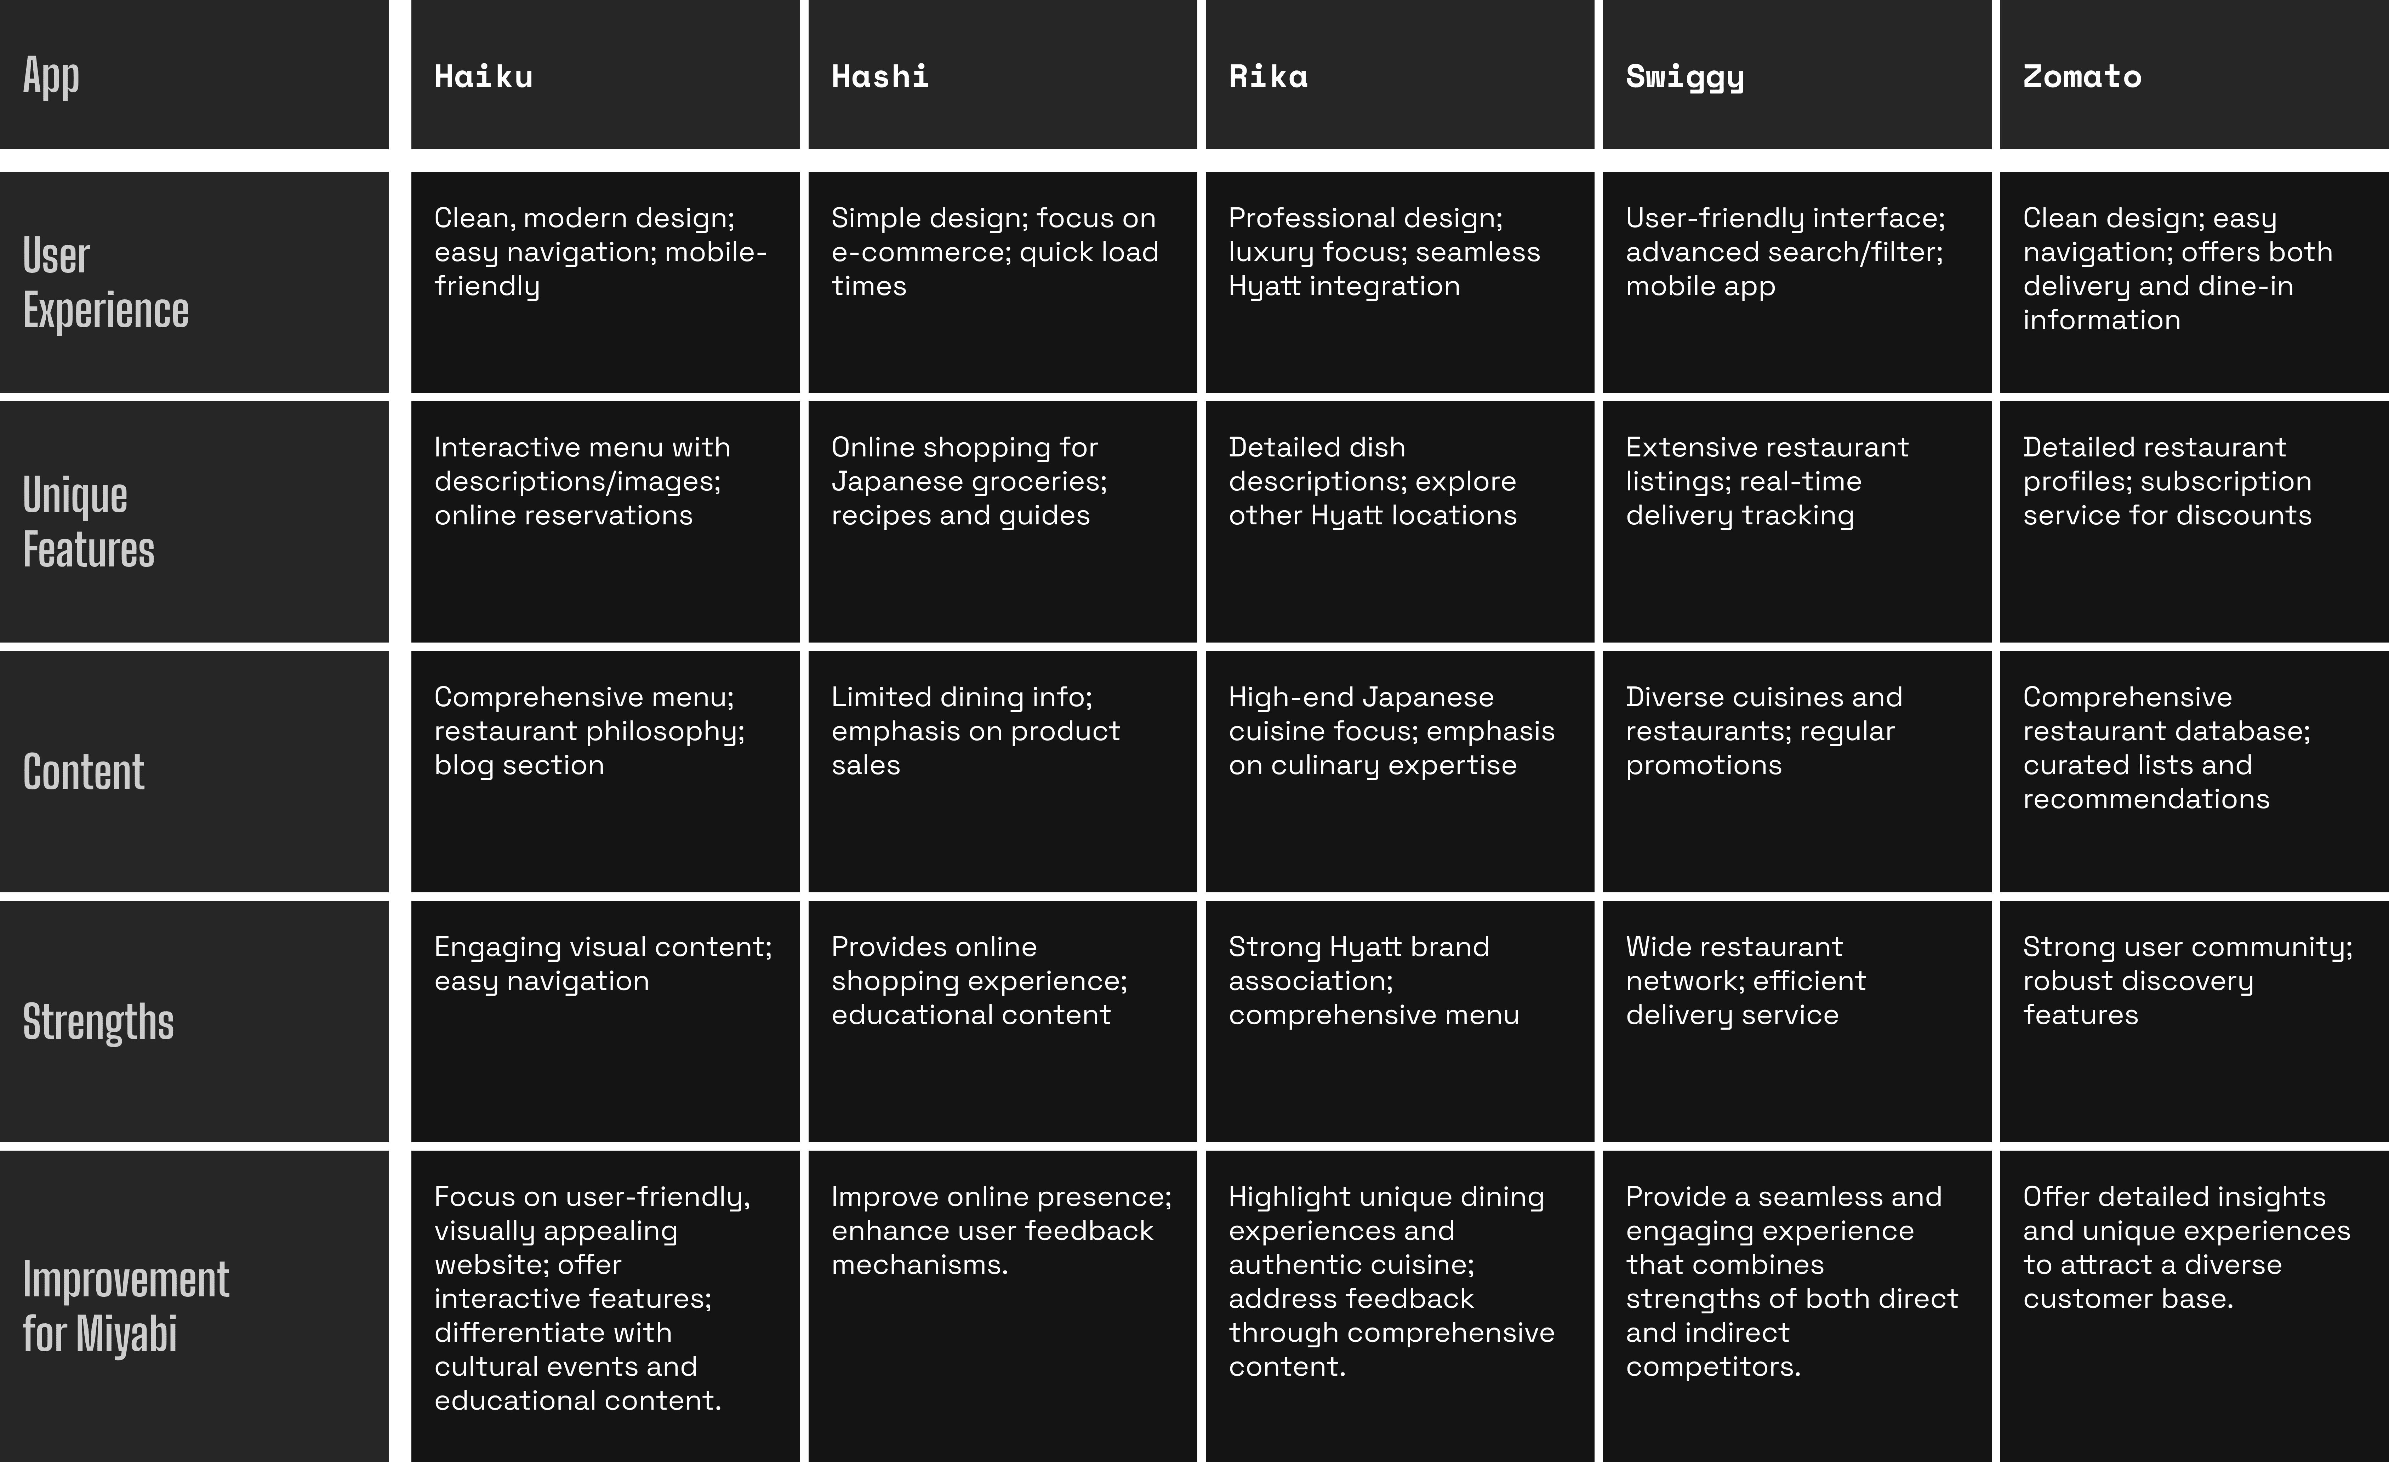Select the Swiggy column header
The width and height of the screenshot is (2389, 1462).
(1797, 75)
